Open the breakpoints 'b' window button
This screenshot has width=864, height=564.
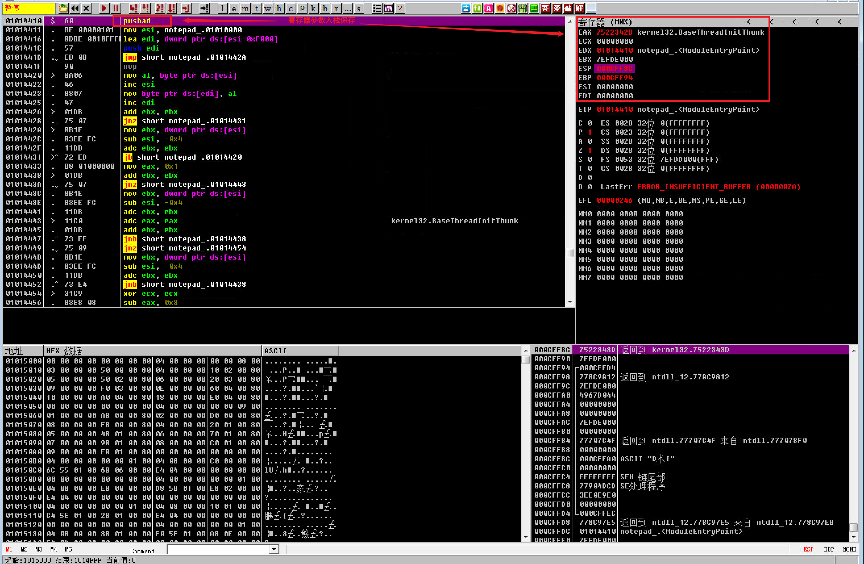[325, 8]
